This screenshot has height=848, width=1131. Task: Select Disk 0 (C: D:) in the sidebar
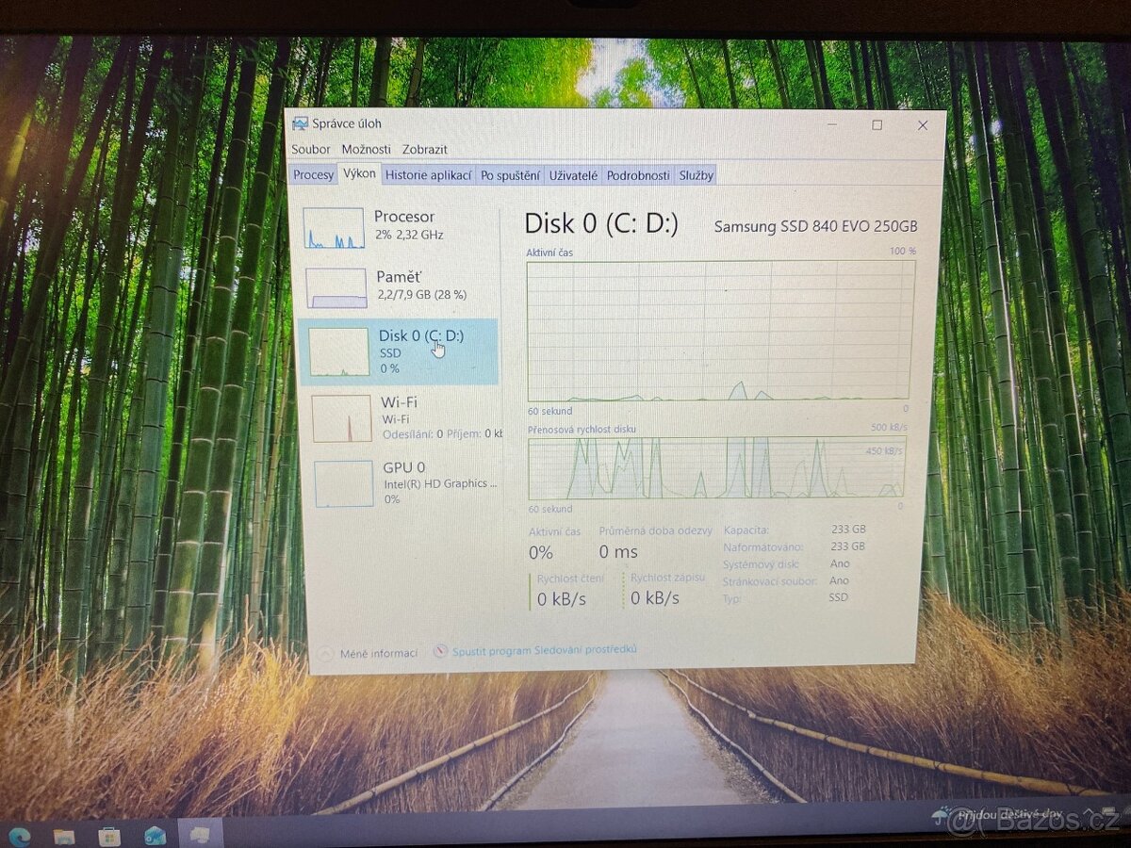[405, 351]
